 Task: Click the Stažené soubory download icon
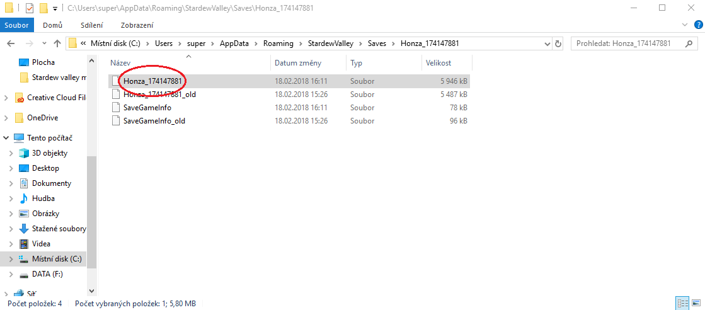[x=24, y=229]
